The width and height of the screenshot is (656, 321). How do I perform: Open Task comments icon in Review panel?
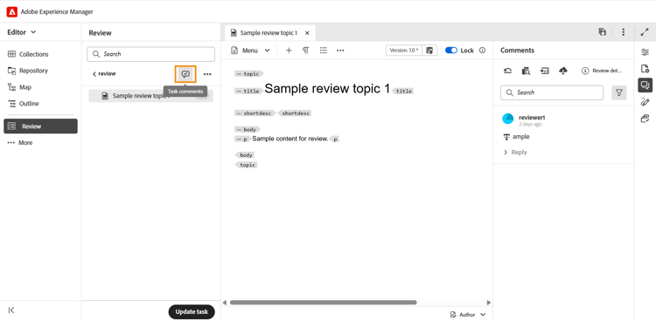tap(185, 74)
